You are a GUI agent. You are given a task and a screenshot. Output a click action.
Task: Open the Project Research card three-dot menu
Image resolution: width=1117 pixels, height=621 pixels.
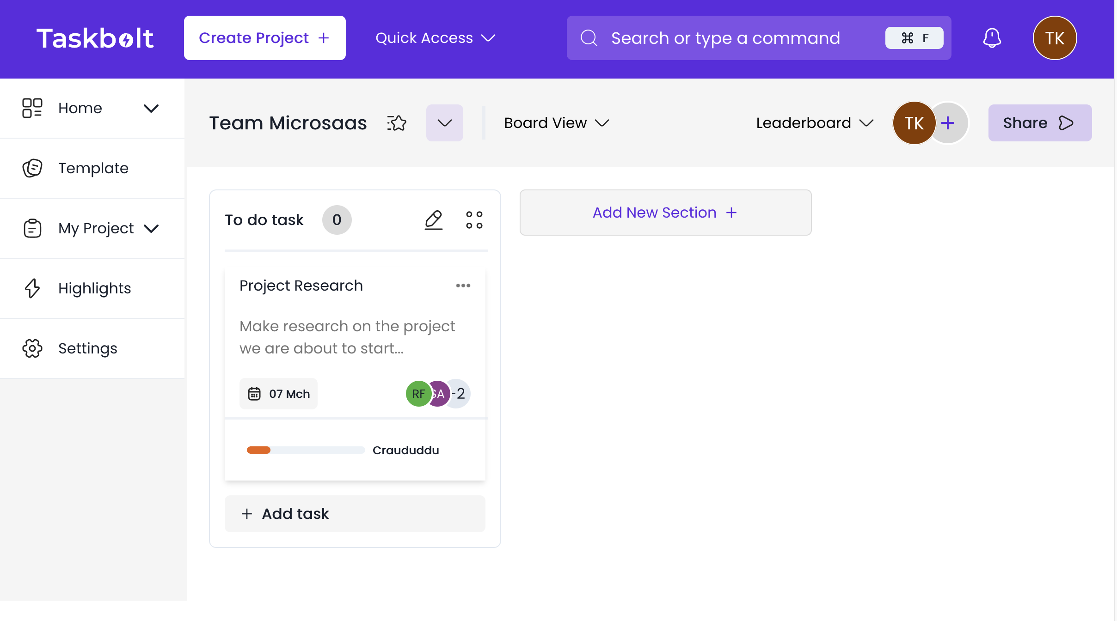pos(463,286)
